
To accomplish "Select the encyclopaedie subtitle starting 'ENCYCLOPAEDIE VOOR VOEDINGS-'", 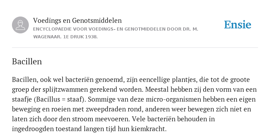I will pos(116,29).
